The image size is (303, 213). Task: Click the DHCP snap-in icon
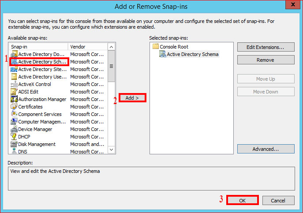14,137
